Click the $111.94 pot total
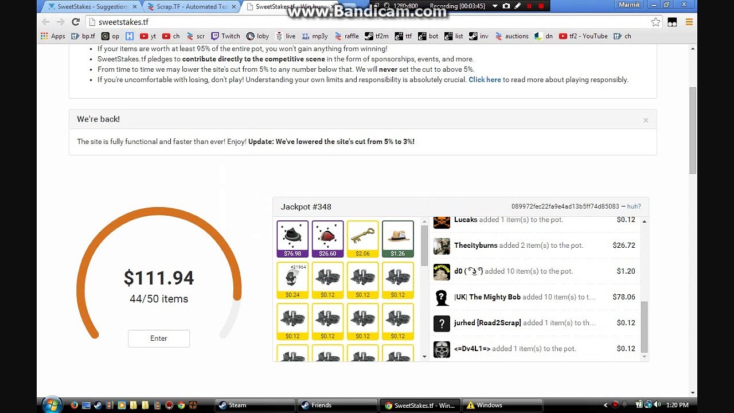The width and height of the screenshot is (734, 413). pos(159,278)
